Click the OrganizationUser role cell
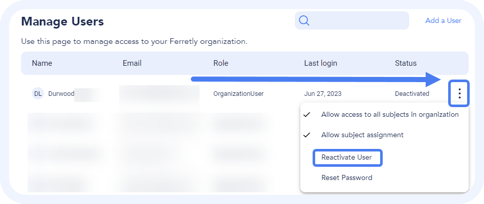 (238, 94)
